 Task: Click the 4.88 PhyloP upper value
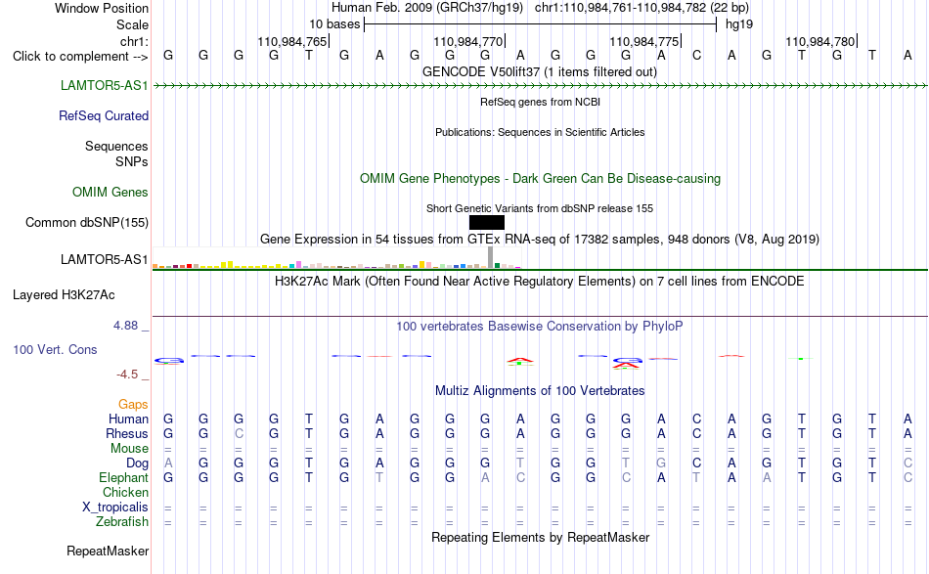pyautogui.click(x=125, y=326)
